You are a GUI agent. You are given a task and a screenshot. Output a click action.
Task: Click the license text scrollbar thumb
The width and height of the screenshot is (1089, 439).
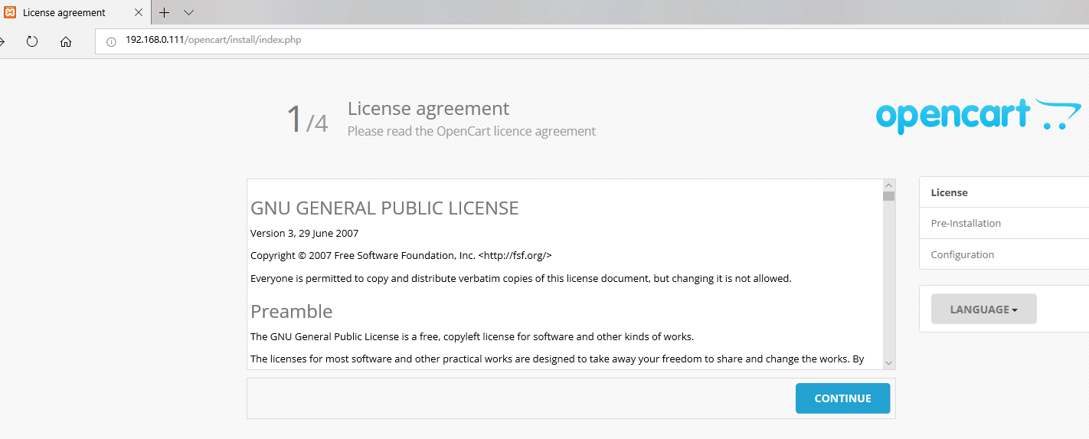[x=888, y=196]
